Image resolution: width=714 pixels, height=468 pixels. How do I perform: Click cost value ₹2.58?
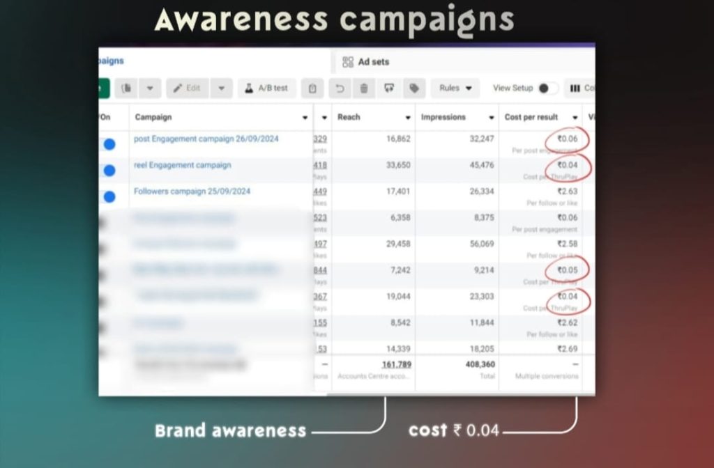click(x=568, y=244)
